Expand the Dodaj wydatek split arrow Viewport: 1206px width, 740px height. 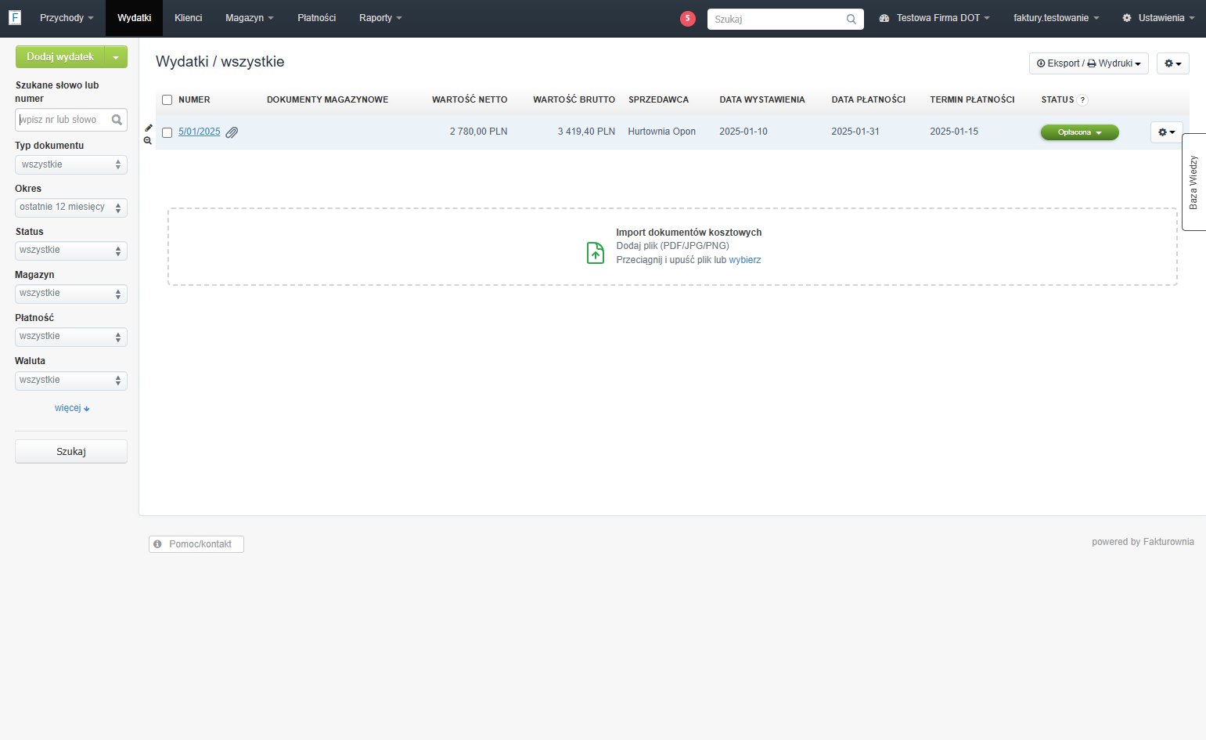point(116,57)
